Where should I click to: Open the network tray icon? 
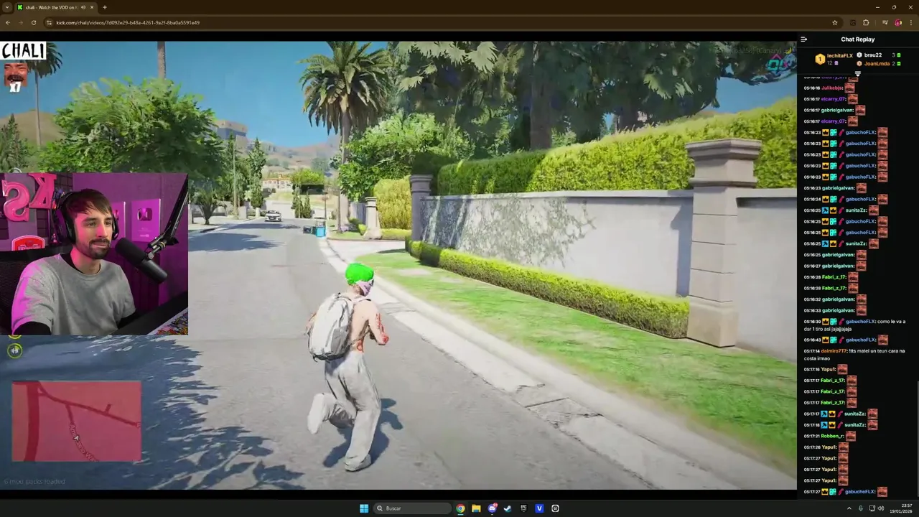(872, 508)
